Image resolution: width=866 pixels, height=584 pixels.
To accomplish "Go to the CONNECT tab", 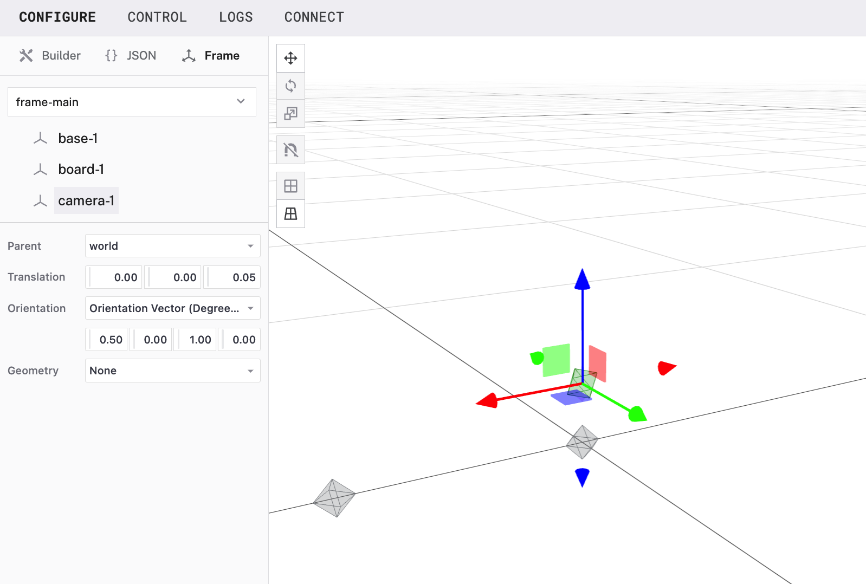I will pyautogui.click(x=314, y=17).
